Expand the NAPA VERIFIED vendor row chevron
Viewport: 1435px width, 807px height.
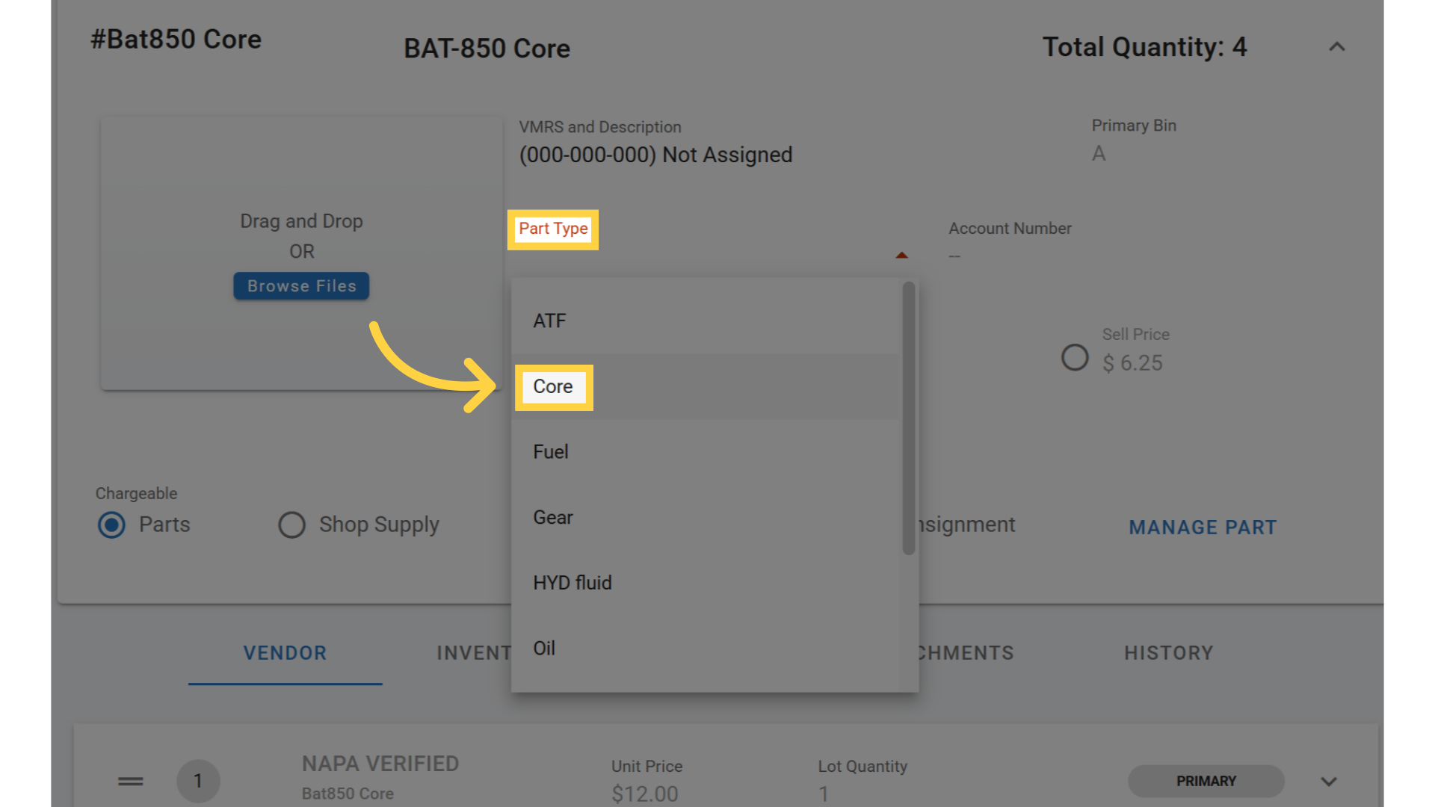[1328, 782]
